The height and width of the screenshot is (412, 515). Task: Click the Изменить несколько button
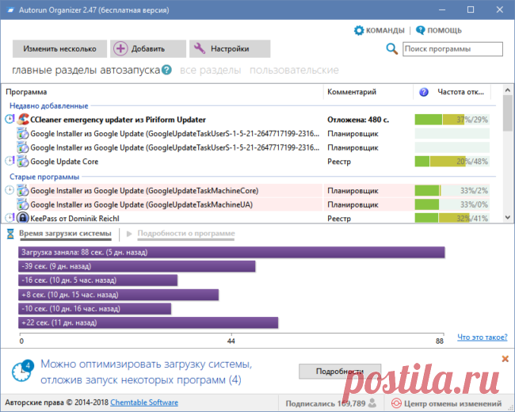[x=59, y=49]
